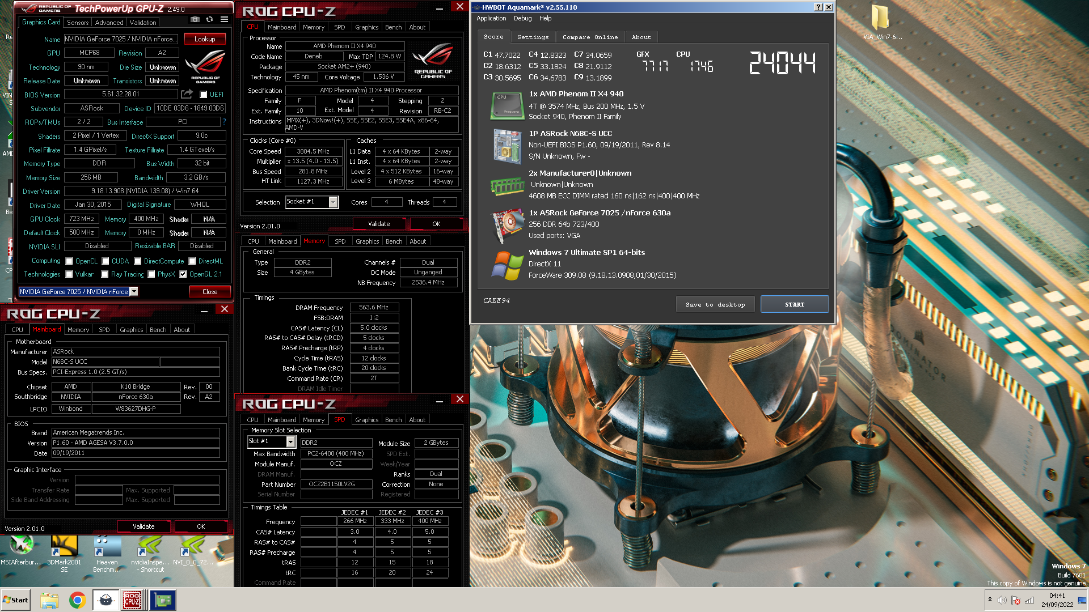
Task: Open the Compare Online tab in Aquamark
Action: [x=590, y=37]
